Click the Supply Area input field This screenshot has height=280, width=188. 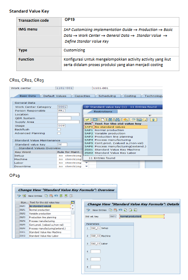coord(68,122)
